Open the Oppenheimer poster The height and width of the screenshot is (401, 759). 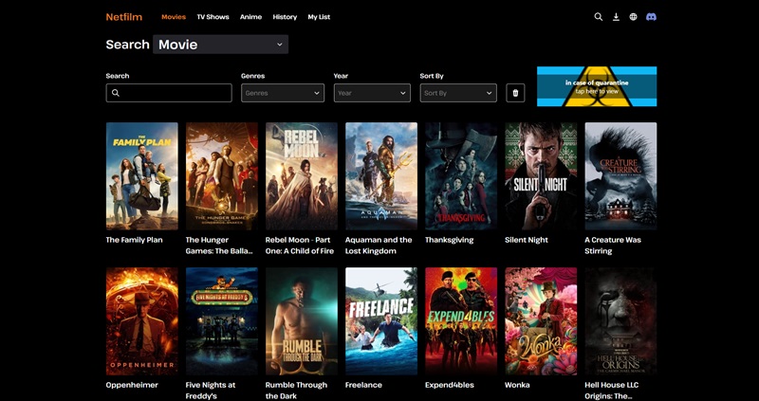[x=141, y=321]
